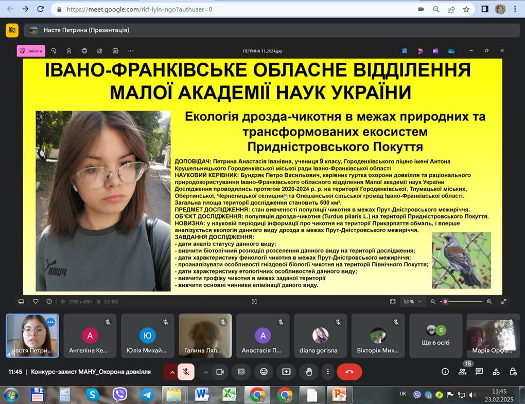This screenshot has height=404, width=525.
Task: Open the present screen icon
Action: [x=286, y=371]
